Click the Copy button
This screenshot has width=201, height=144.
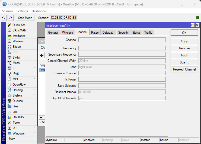click(184, 41)
